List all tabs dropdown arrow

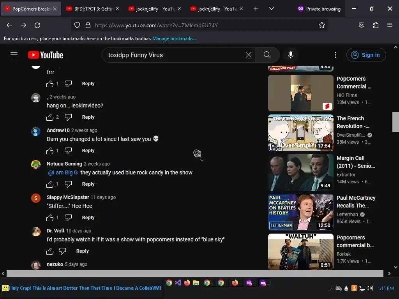pyautogui.click(x=272, y=9)
